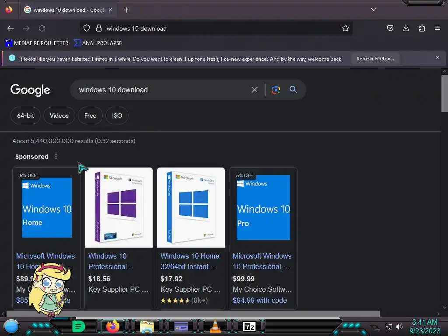Open the MEDIAFIRE ROULETTER bookmark
Image resolution: width=448 pixels, height=336 pixels.
coord(37,43)
